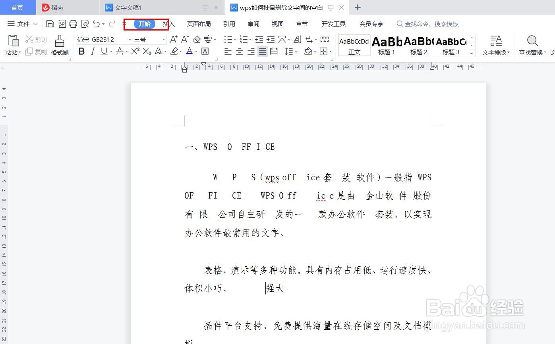
Task: Click the 会员专享 ribbon tab
Action: [371, 24]
